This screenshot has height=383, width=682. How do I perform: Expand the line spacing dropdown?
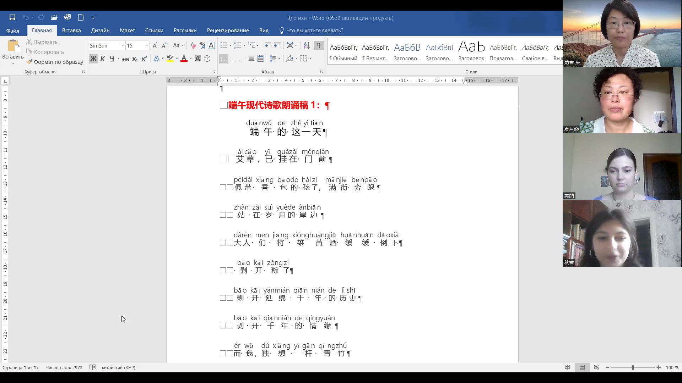[x=279, y=59]
